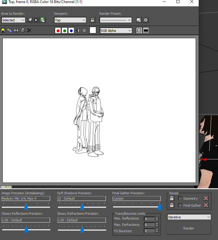
Task: Open the Area to Render dropdown
Action: click(13, 20)
